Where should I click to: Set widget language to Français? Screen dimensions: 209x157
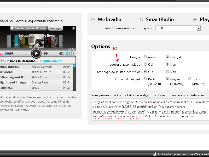click(x=167, y=57)
